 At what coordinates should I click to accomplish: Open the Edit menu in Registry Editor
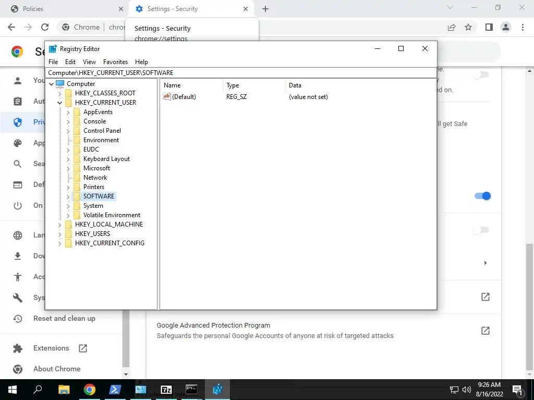point(70,62)
